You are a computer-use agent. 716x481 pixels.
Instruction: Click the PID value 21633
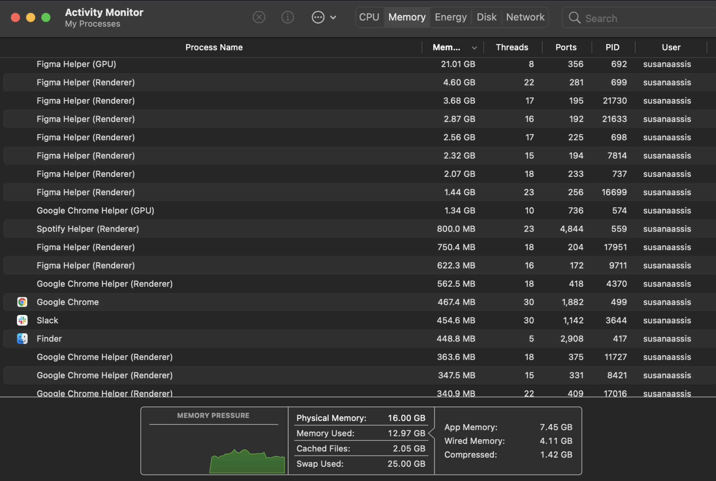tap(614, 119)
